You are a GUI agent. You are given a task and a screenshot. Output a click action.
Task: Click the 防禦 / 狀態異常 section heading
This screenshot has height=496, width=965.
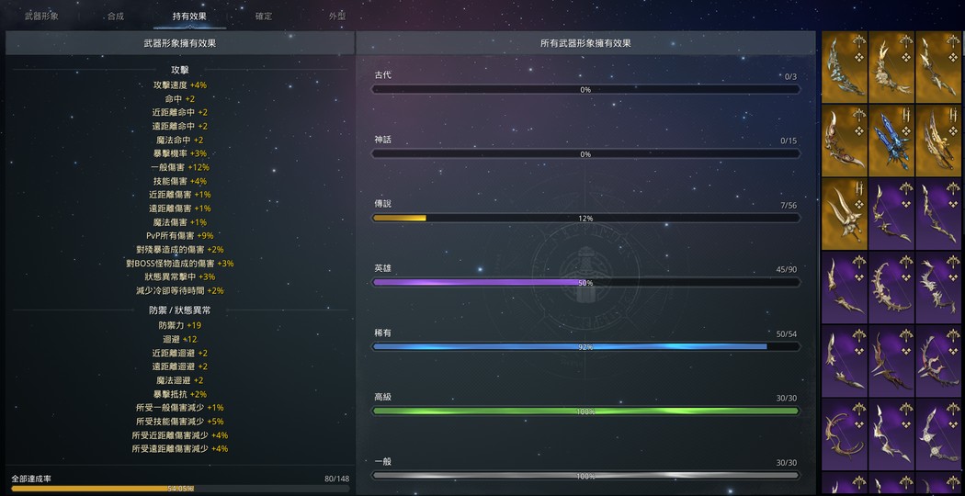180,310
